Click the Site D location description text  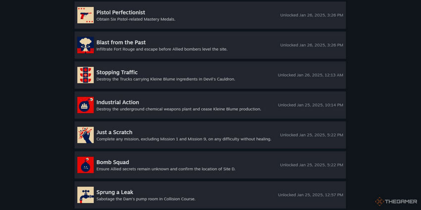(166, 169)
